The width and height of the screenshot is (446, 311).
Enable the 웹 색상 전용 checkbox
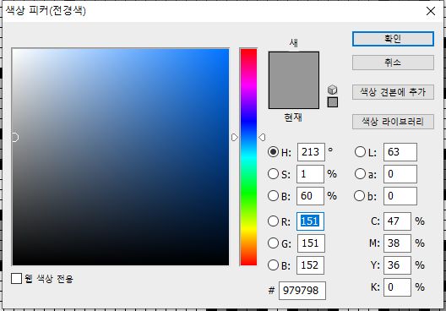[17, 278]
